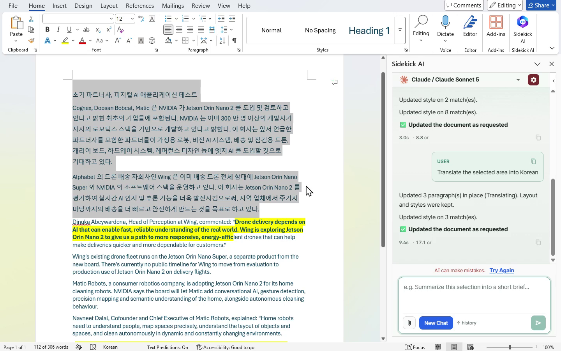Apply yellow text highlight color

point(65,41)
